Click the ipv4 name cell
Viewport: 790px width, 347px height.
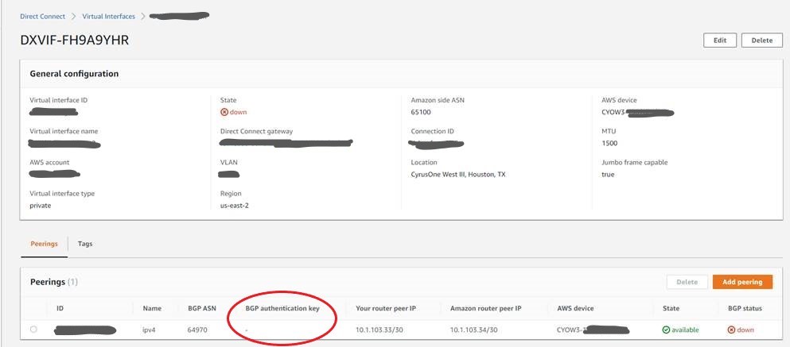150,330
